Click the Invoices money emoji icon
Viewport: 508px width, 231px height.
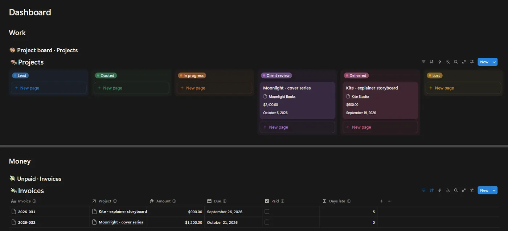pos(13,190)
